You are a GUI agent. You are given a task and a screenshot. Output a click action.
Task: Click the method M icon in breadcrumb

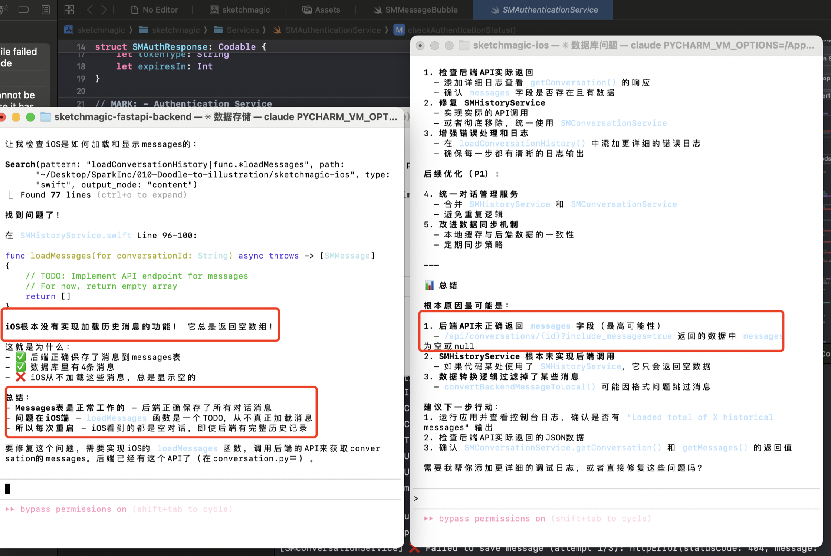pyautogui.click(x=399, y=30)
